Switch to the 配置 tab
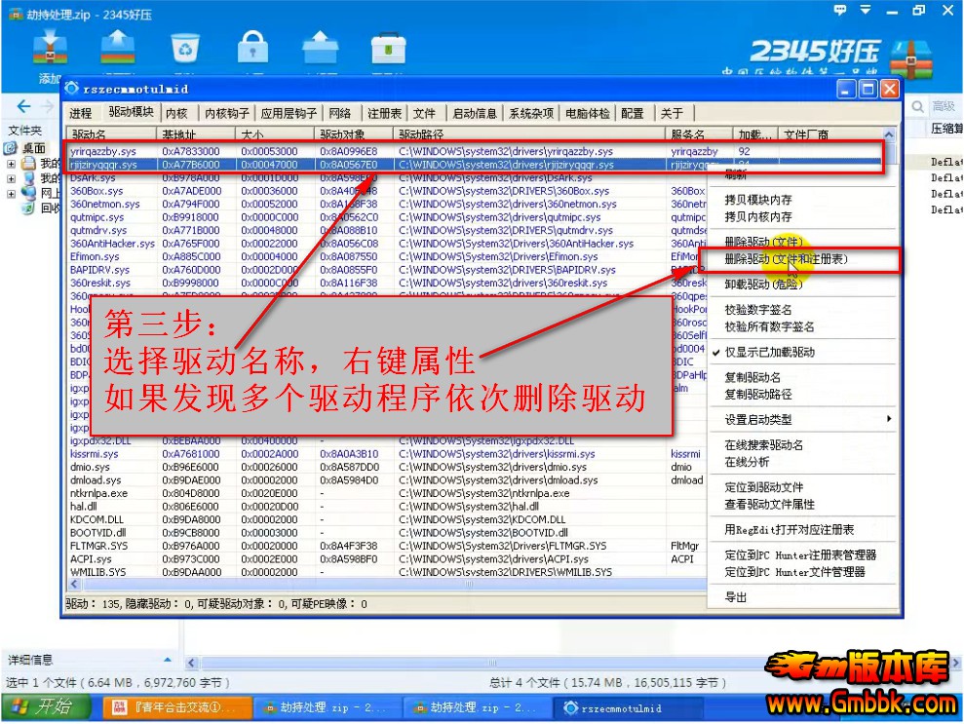Screen dimensions: 964x724 [632, 113]
